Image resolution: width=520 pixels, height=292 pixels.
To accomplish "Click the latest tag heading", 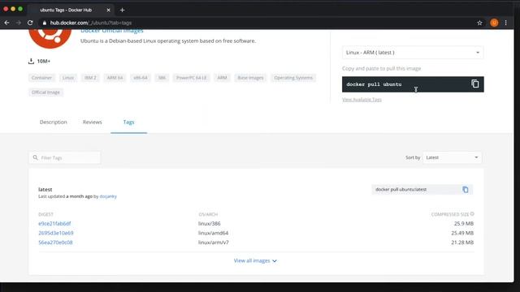I will click(x=45, y=190).
